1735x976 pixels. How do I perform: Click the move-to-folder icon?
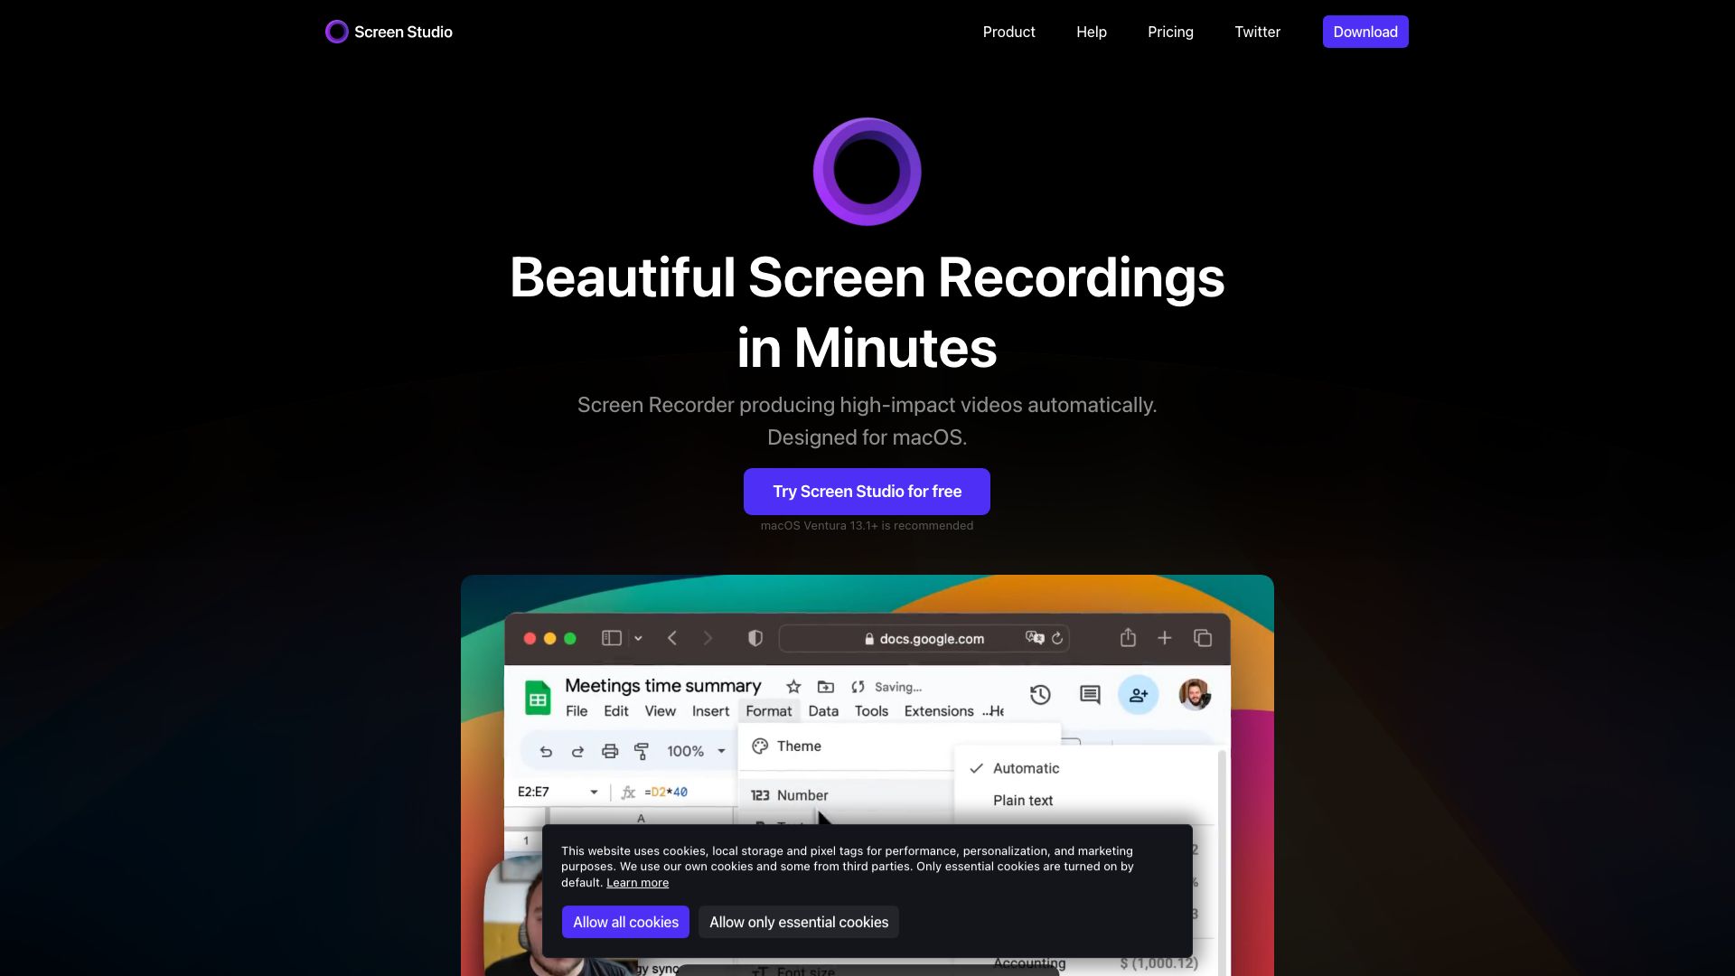tap(823, 687)
